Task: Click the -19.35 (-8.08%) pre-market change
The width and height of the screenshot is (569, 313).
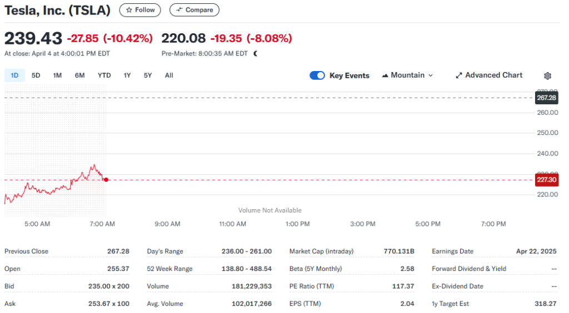Action: (251, 38)
